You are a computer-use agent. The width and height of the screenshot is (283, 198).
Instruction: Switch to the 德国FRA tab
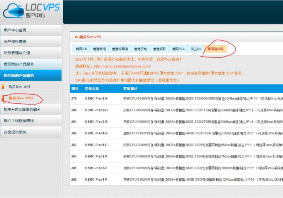178,49
